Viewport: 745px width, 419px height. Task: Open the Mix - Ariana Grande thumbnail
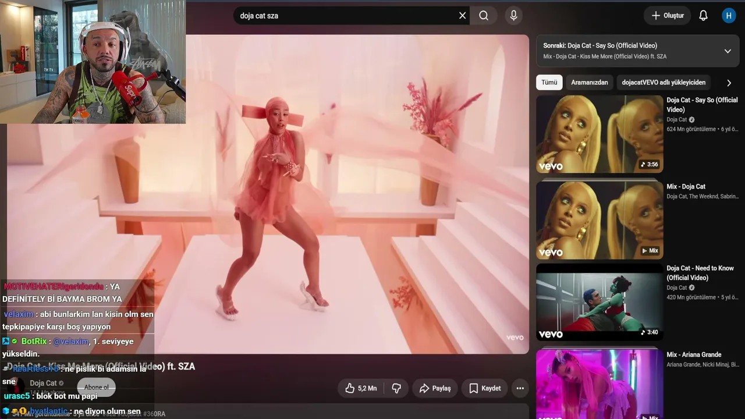point(599,384)
